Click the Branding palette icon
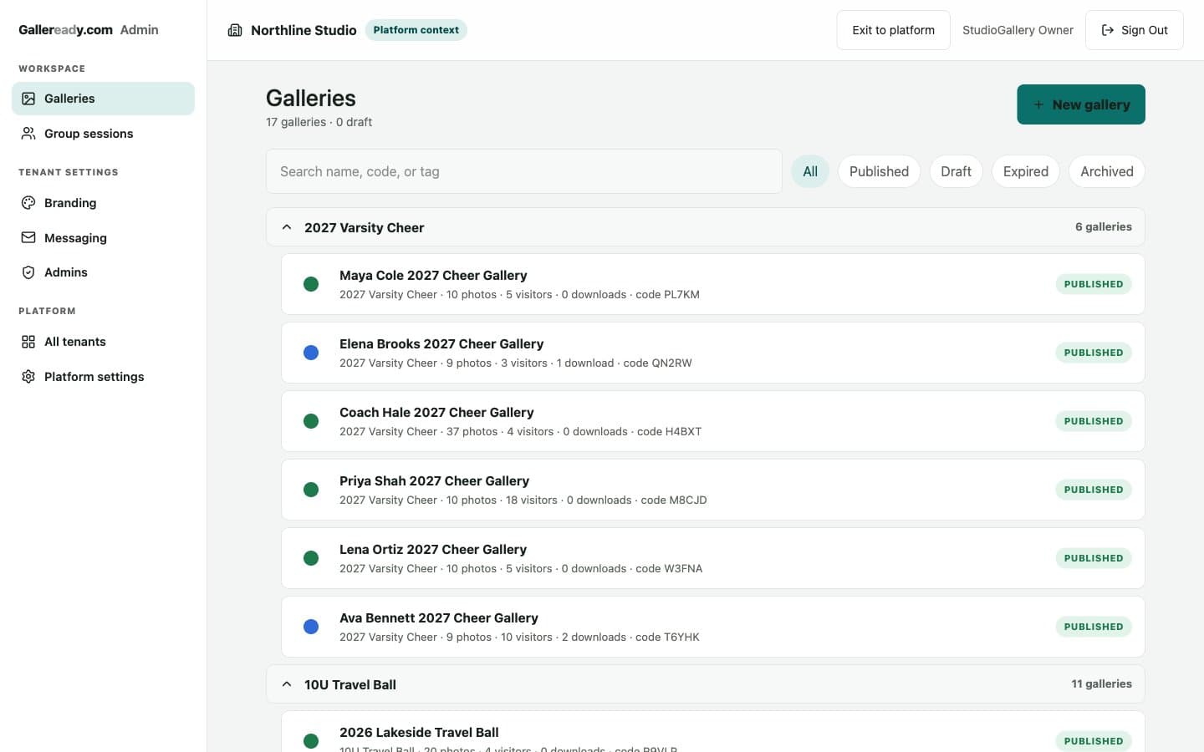 click(28, 203)
